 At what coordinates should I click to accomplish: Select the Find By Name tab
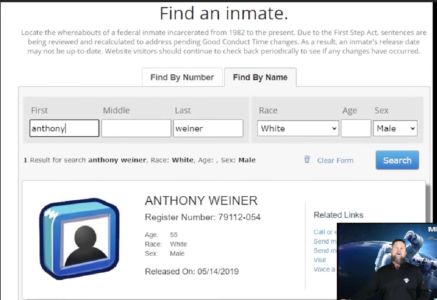point(260,77)
